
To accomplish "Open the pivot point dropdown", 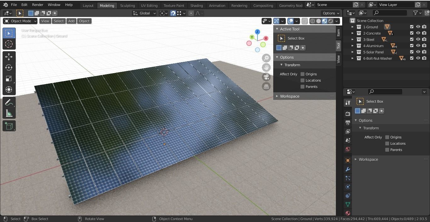I will pyautogui.click(x=163, y=13).
